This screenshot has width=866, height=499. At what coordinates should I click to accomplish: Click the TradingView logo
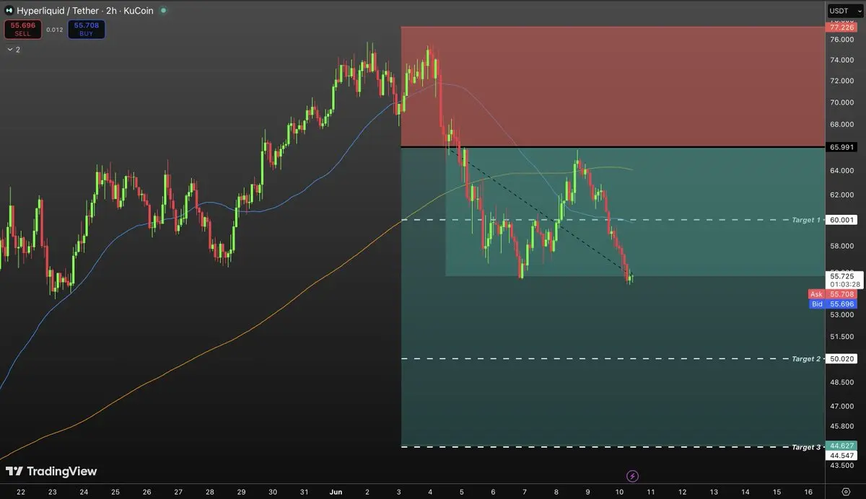pos(51,472)
